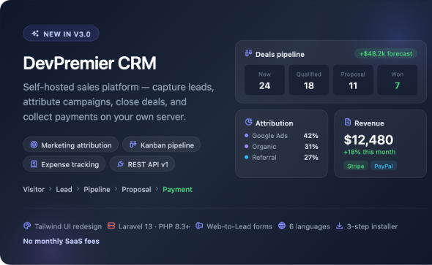This screenshot has width=432, height=265.
Task: Click the 6 languages label
Action: (x=310, y=226)
